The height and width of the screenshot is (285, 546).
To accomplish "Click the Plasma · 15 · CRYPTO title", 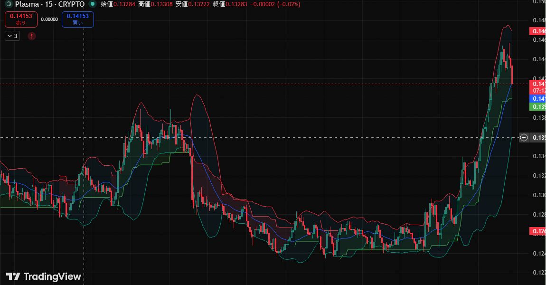I will click(50, 4).
